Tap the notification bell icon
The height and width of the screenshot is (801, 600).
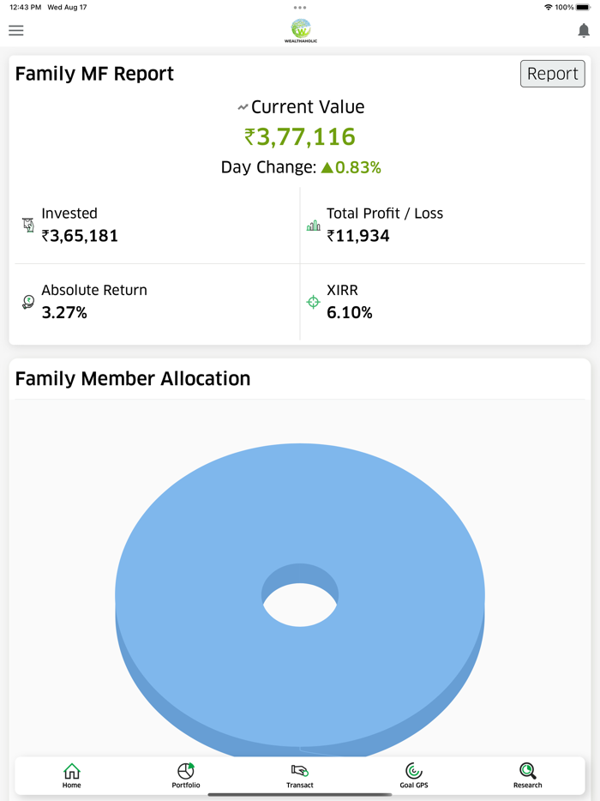(x=582, y=30)
